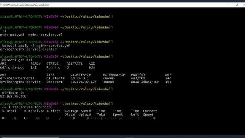Click the '443/TCP' port value
The image size is (245, 138).
click(x=138, y=78)
